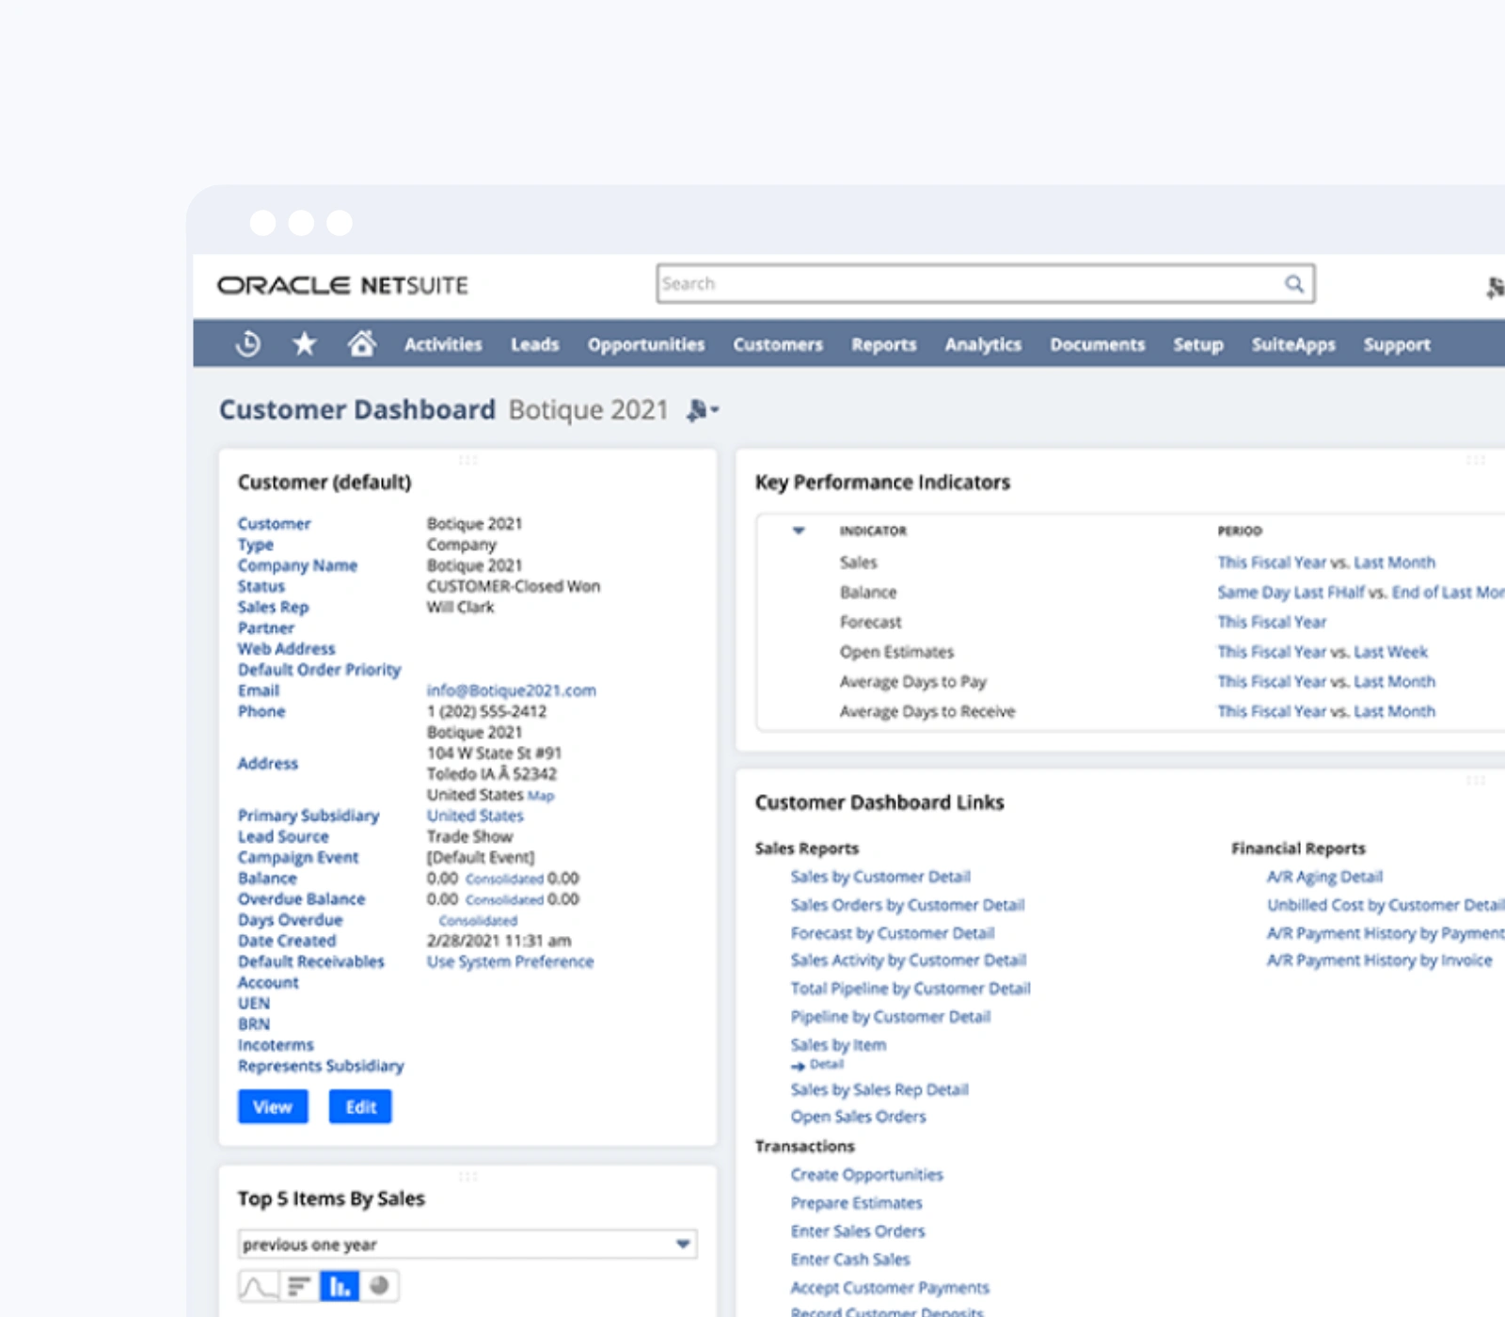Click the 'Average Days to Receive' indicator
The height and width of the screenshot is (1317, 1505).
point(927,712)
